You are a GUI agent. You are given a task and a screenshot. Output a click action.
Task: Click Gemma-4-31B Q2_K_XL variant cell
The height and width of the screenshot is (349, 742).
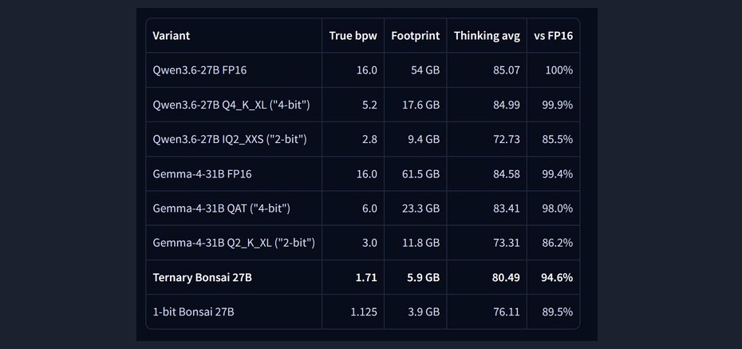[234, 243]
